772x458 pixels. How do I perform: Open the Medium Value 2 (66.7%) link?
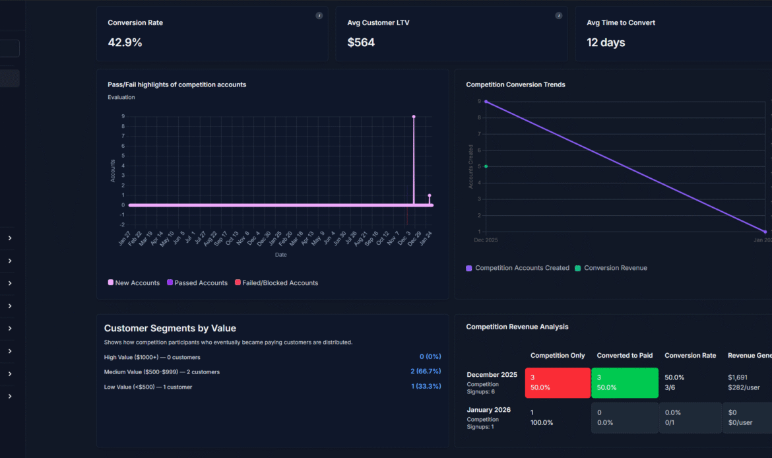426,372
